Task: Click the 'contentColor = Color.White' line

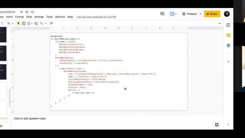Action: [x=73, y=63]
